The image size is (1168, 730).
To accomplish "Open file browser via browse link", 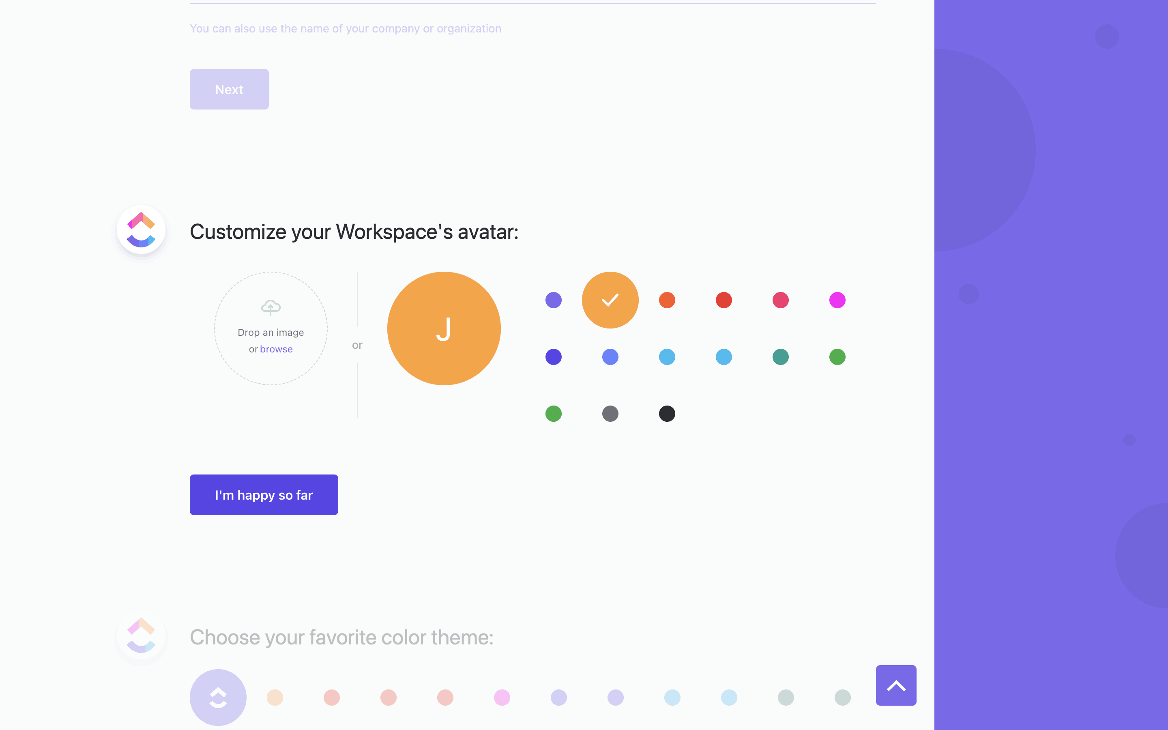I will (x=276, y=349).
